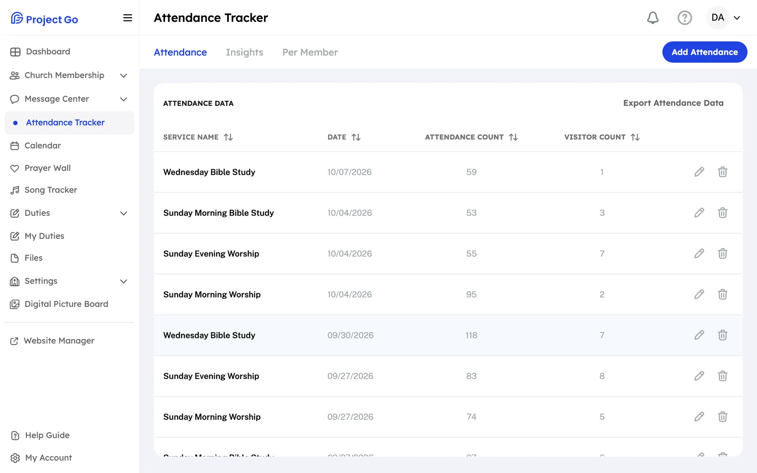Screen dimensions: 757x473
Task: Click the Project Go logo
Action: pyautogui.click(x=45, y=19)
